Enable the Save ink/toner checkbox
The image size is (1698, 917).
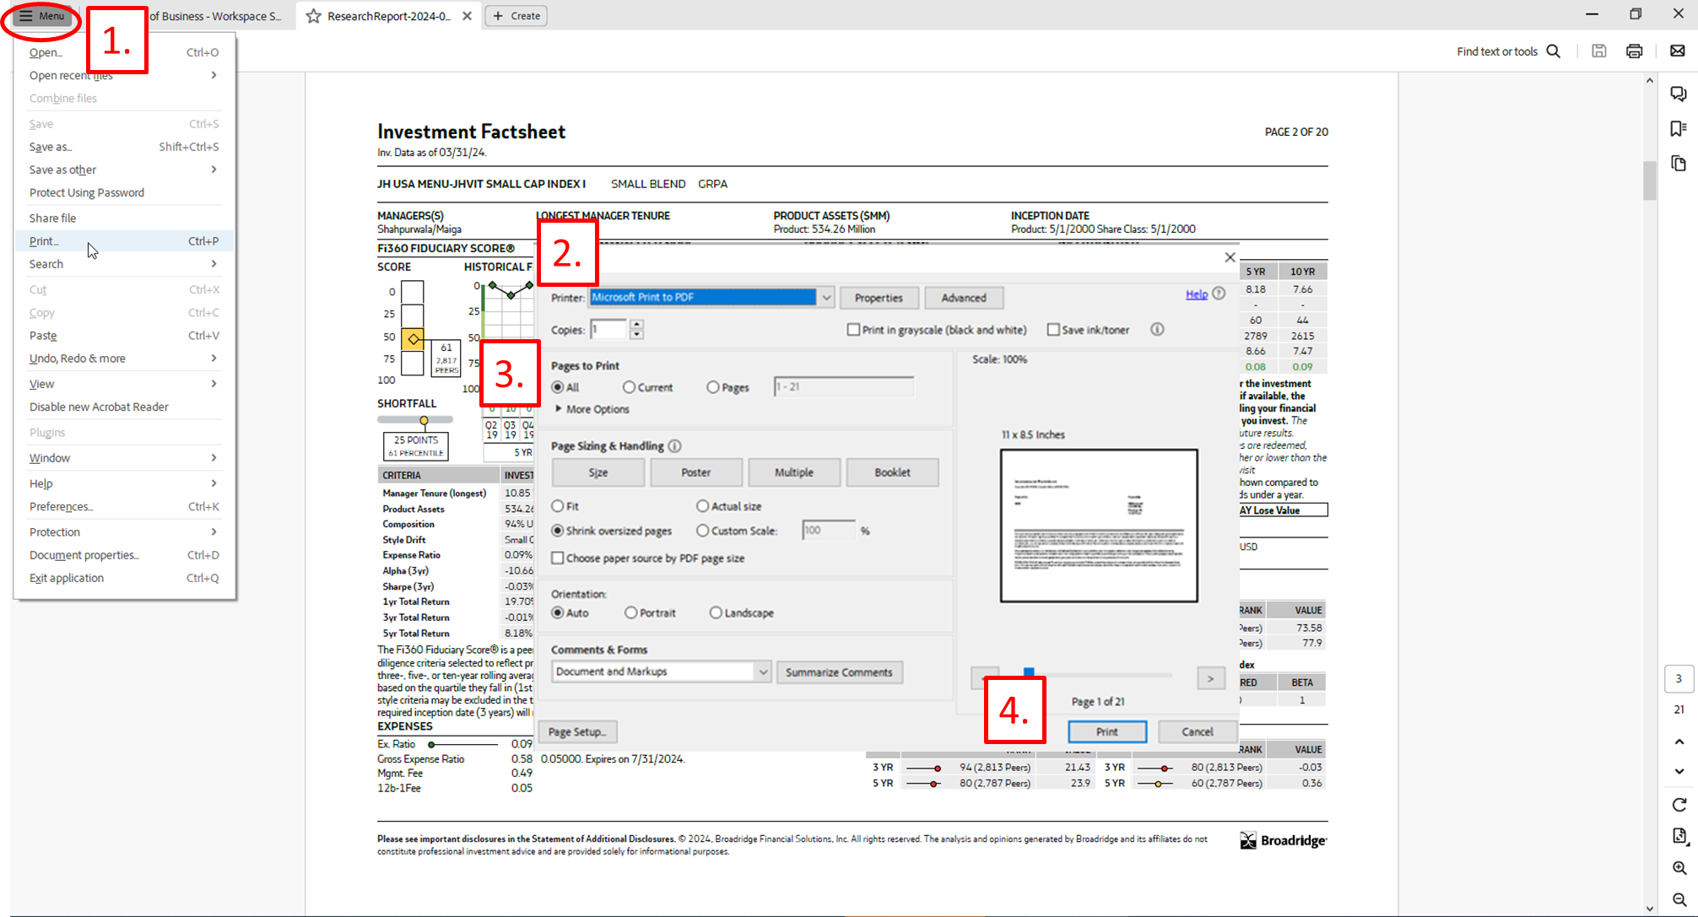tap(1053, 330)
